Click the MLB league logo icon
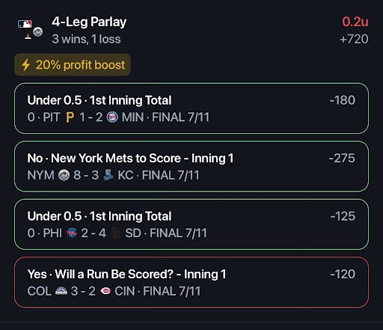 pos(25,24)
